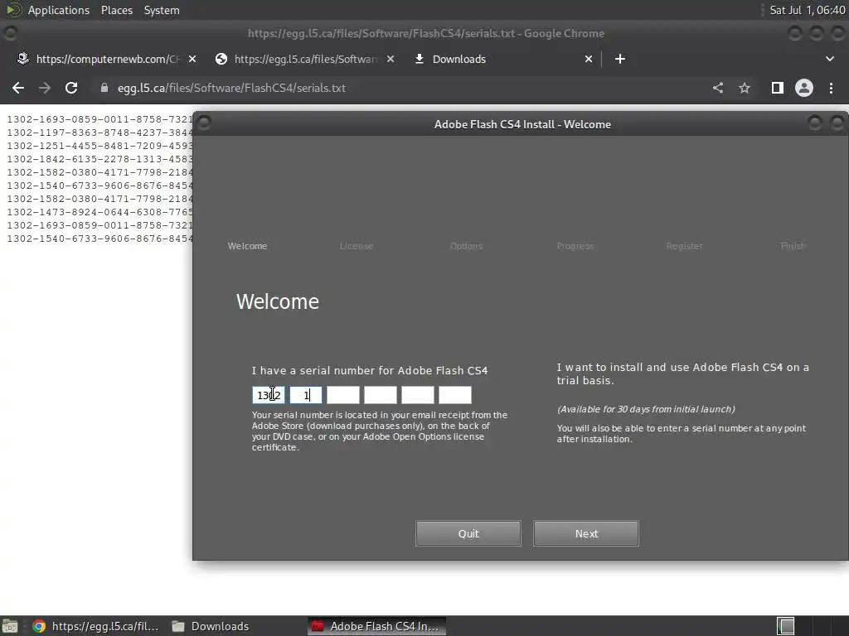Click the share page icon
Viewport: 849px width, 636px height.
(718, 88)
